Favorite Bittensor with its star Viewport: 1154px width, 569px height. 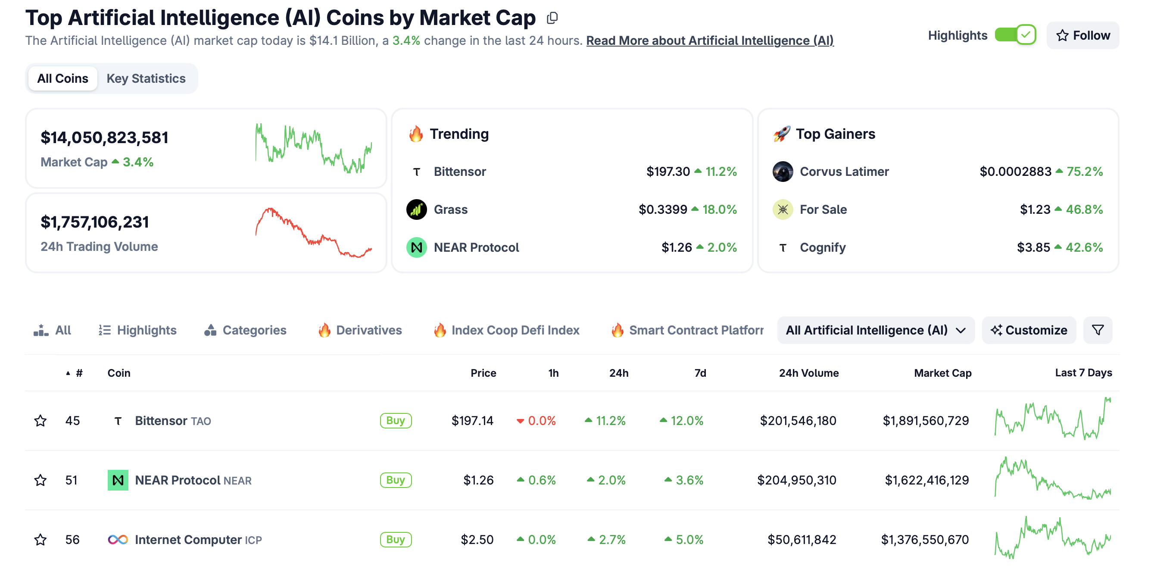click(41, 421)
